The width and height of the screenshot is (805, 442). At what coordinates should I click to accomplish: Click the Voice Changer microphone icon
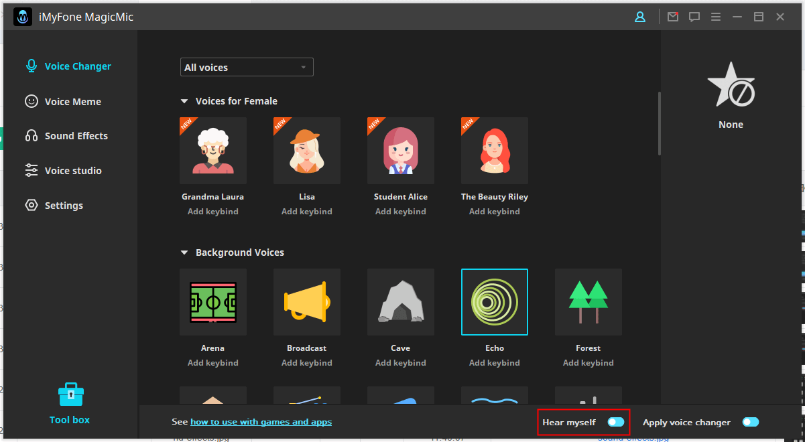pyautogui.click(x=31, y=66)
